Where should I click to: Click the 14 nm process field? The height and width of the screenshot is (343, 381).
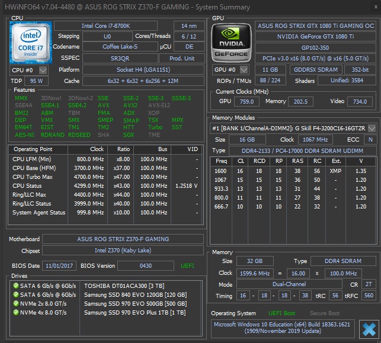[189, 25]
